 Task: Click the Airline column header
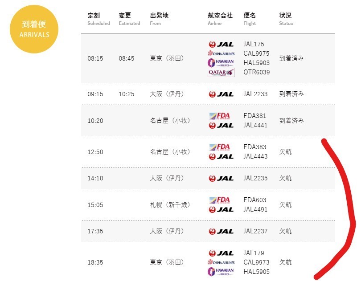point(220,19)
